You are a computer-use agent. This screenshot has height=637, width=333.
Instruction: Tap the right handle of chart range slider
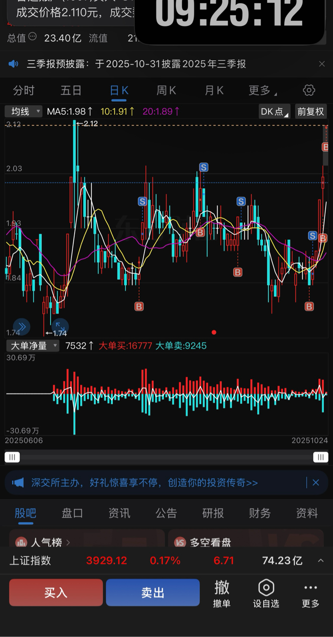point(321,457)
